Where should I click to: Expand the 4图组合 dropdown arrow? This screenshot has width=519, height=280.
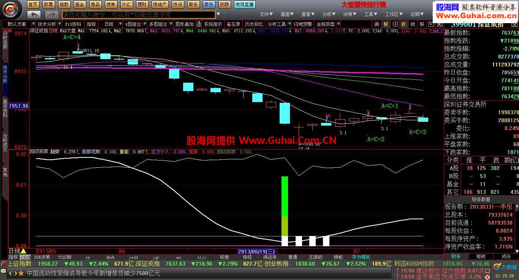[144, 24]
